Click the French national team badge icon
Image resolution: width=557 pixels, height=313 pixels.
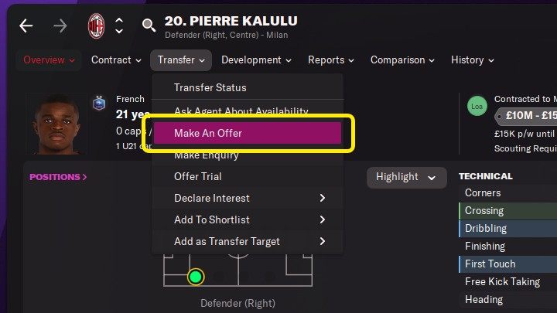pos(99,102)
